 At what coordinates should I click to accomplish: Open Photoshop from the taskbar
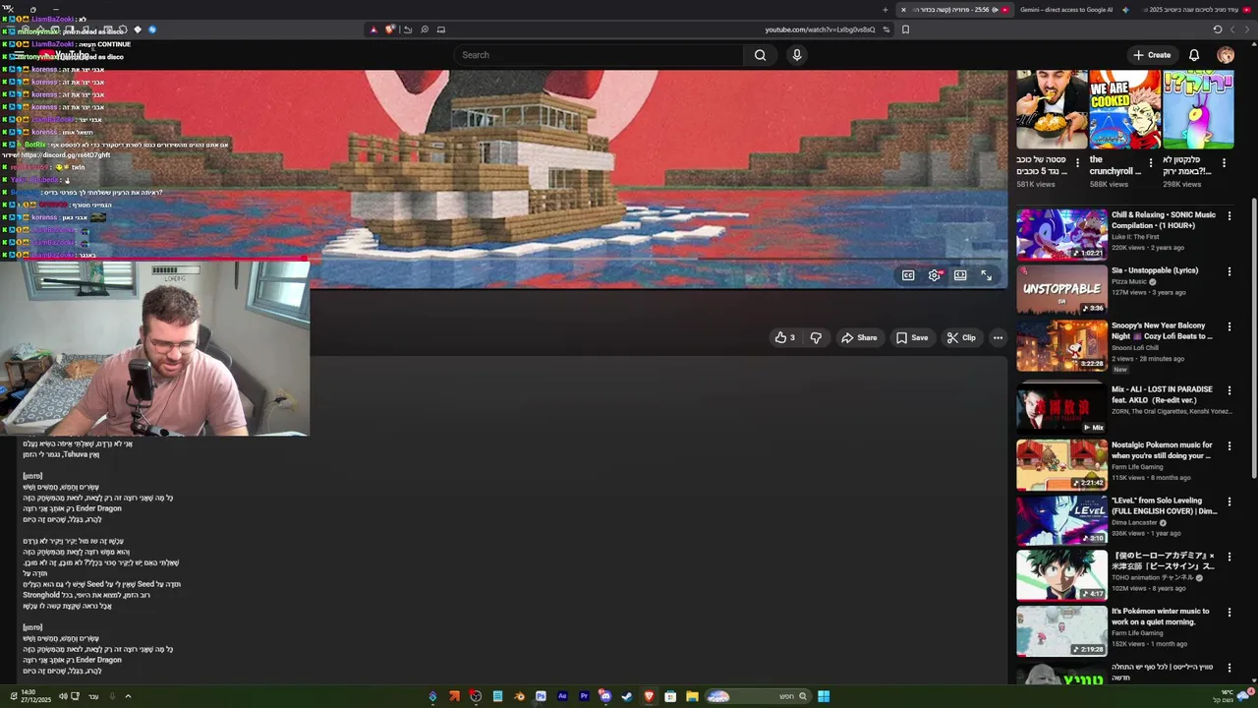pos(541,696)
